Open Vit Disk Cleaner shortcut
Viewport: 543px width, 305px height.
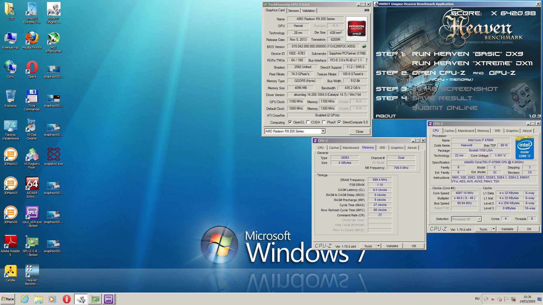(x=32, y=129)
